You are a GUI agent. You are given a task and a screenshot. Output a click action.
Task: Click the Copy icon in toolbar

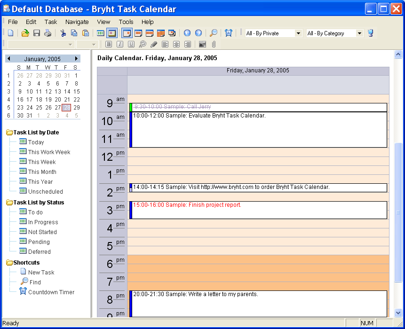[74, 33]
